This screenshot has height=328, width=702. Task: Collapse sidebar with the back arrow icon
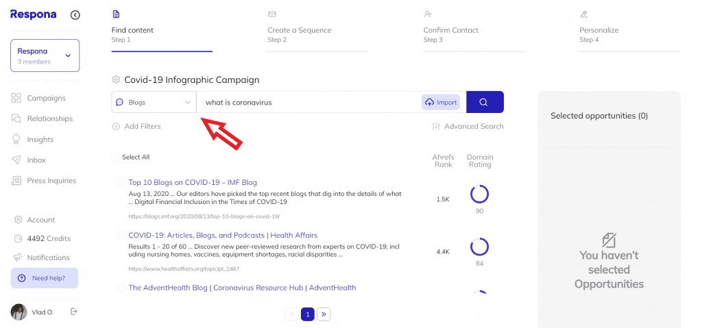click(x=75, y=15)
